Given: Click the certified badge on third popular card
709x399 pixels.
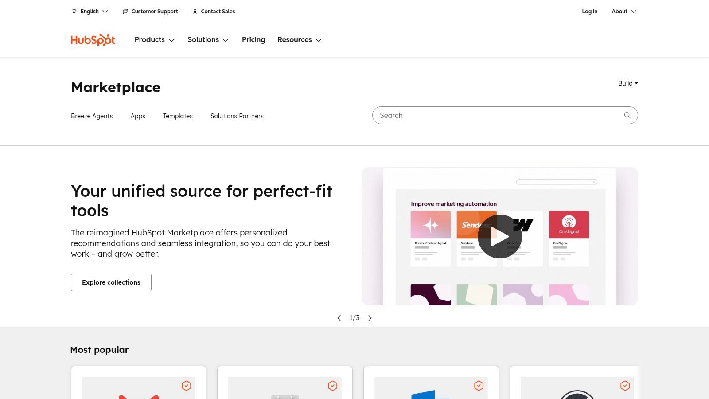Looking at the screenshot, I should (x=479, y=386).
